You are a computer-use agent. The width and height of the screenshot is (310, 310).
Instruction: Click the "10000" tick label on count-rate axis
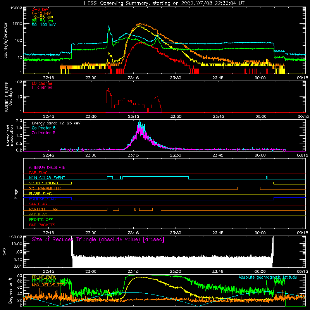click(x=16, y=8)
